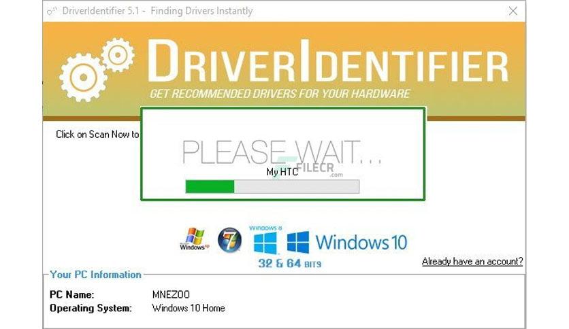Screen dimensions: 569x329
Task: Click the small gear icon in the banner
Action: (118, 54)
